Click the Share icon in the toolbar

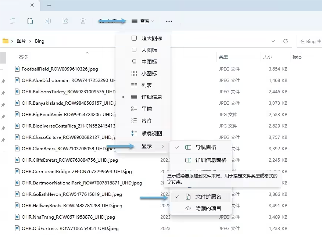[65, 21]
